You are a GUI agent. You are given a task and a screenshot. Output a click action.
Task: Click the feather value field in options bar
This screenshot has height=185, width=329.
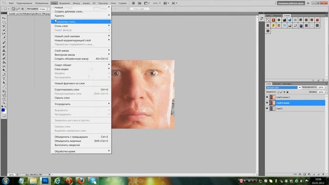pyautogui.click(x=43, y=9)
